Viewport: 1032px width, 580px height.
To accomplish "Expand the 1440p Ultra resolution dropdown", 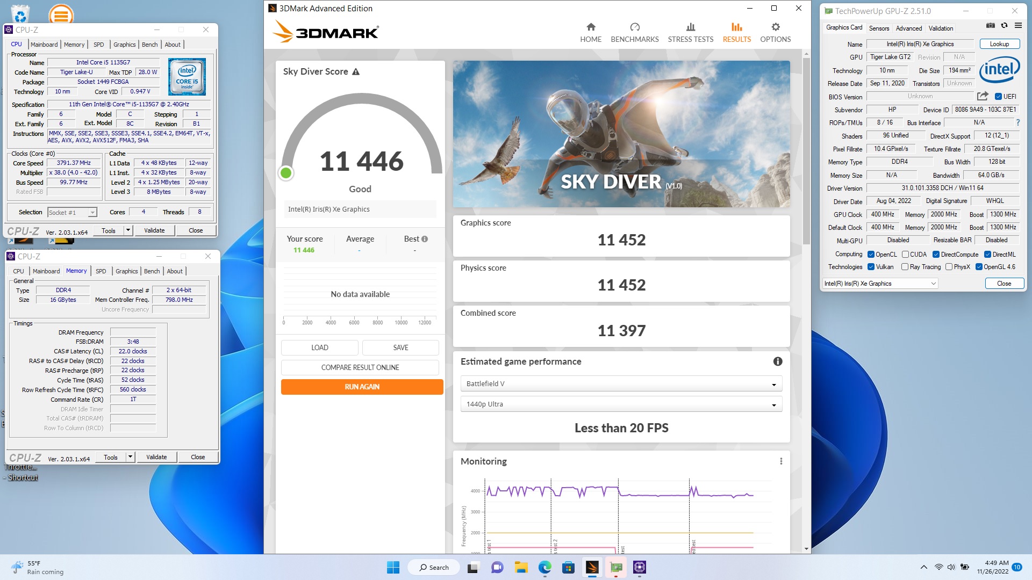I will [x=621, y=404].
